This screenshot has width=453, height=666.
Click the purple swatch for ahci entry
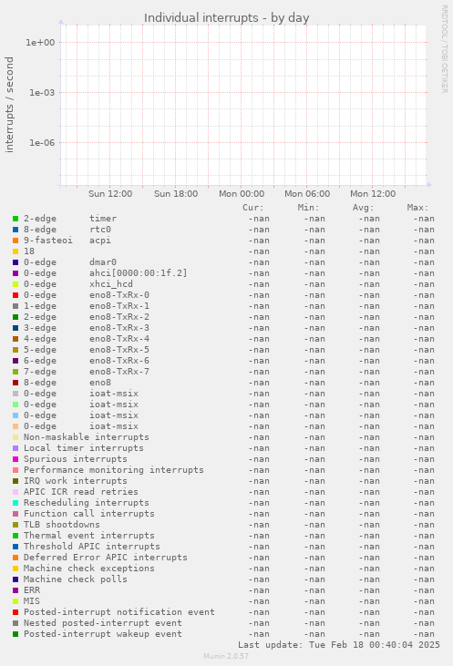(15, 273)
